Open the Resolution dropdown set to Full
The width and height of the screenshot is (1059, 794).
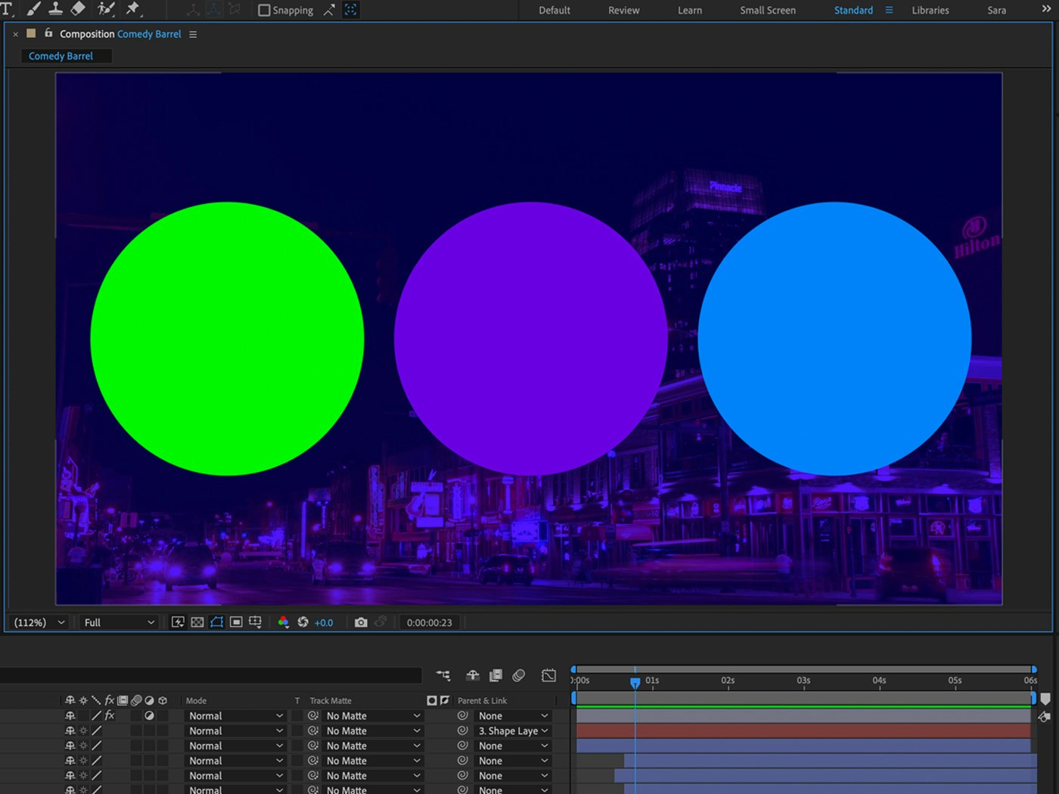117,622
